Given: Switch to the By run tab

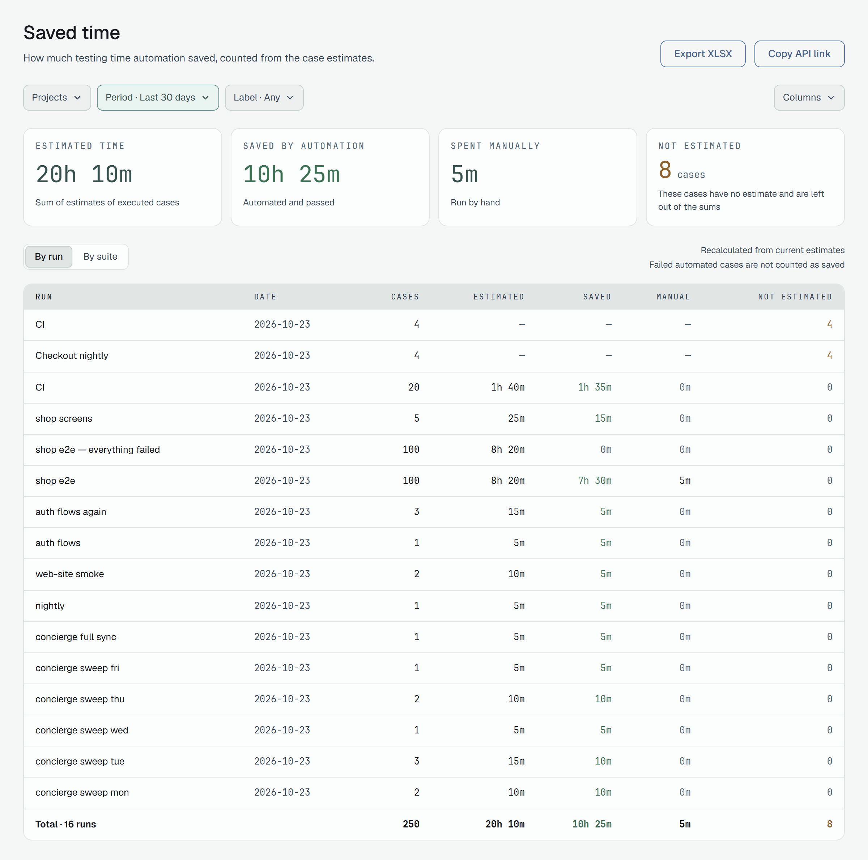Looking at the screenshot, I should coord(49,256).
